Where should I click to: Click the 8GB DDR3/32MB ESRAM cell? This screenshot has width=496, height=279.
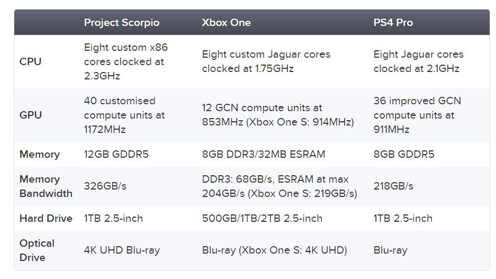(x=264, y=155)
